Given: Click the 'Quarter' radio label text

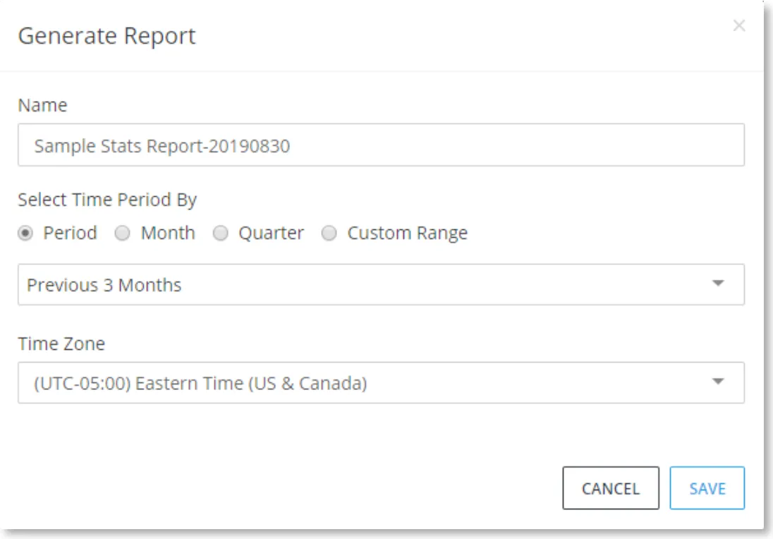Looking at the screenshot, I should pos(271,233).
